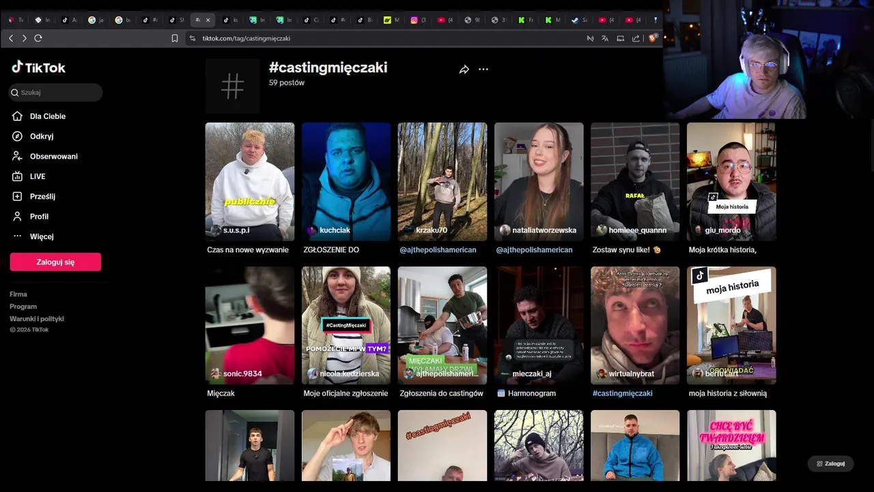874x492 pixels.
Task: Click the #castingmięczaki hashtag link caption
Action: [622, 394]
